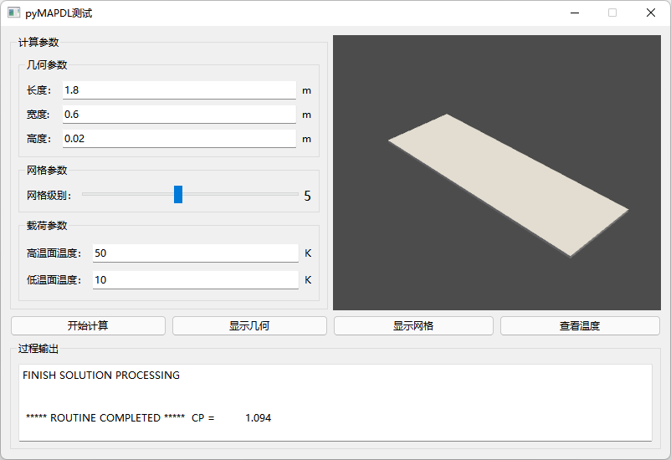
Task: Click the 高度 input field
Action: (179, 139)
